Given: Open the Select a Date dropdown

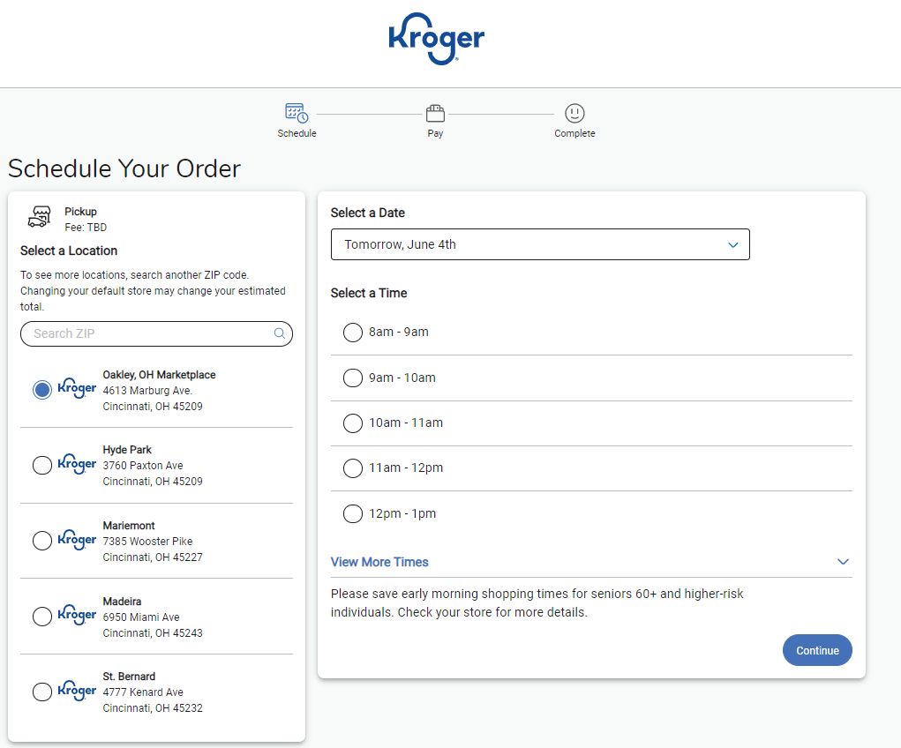Looking at the screenshot, I should point(540,244).
